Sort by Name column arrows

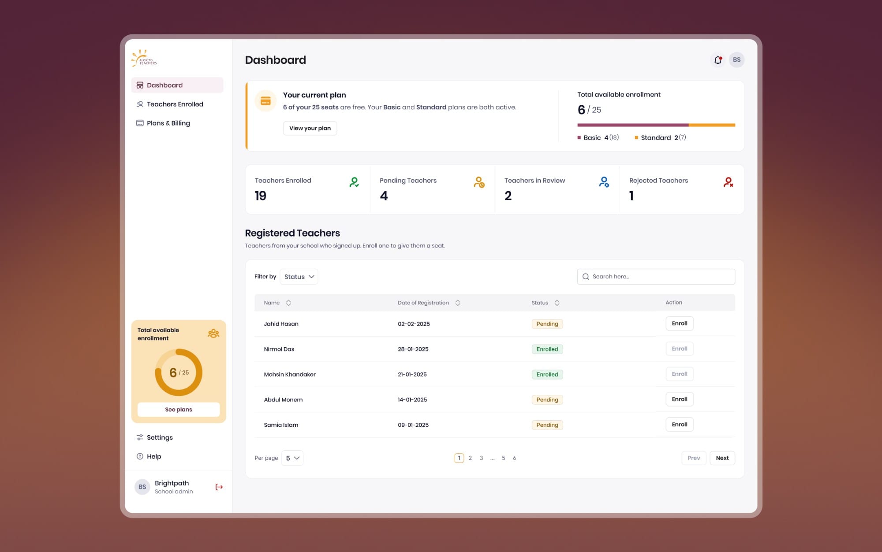[x=288, y=303]
